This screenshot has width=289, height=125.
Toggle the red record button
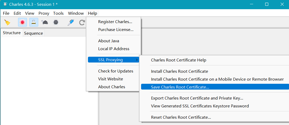pyautogui.click(x=23, y=22)
